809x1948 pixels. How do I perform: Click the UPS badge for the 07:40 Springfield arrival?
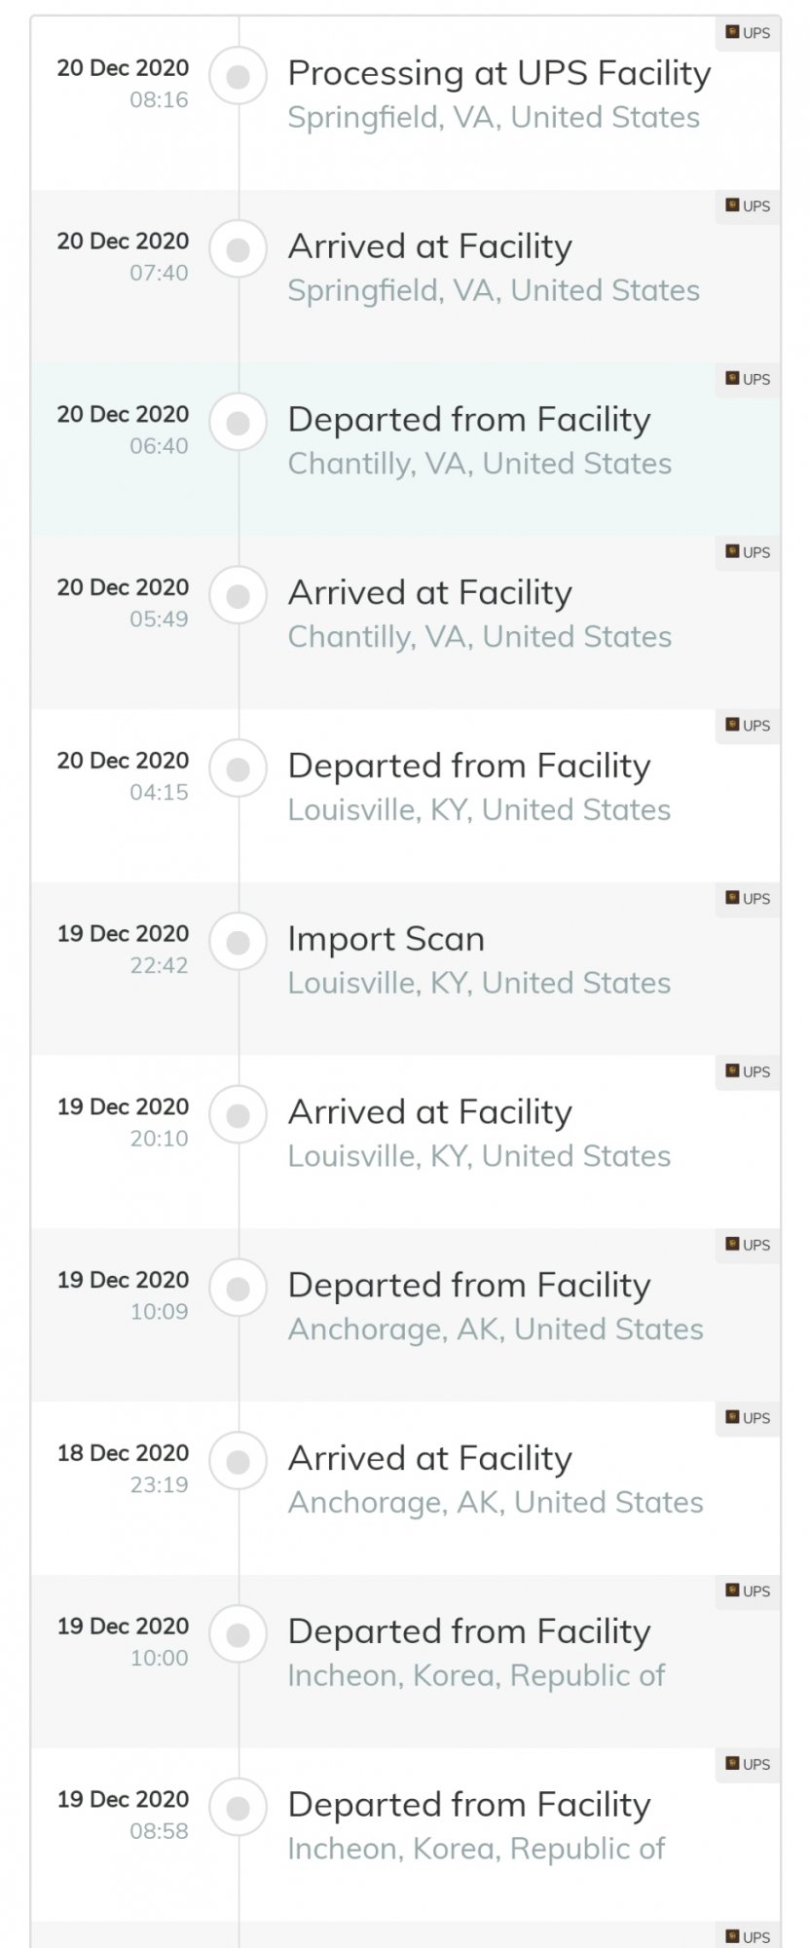click(748, 206)
